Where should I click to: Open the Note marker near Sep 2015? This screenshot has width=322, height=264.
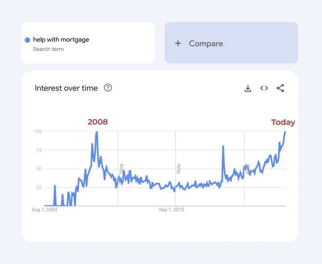(x=178, y=169)
